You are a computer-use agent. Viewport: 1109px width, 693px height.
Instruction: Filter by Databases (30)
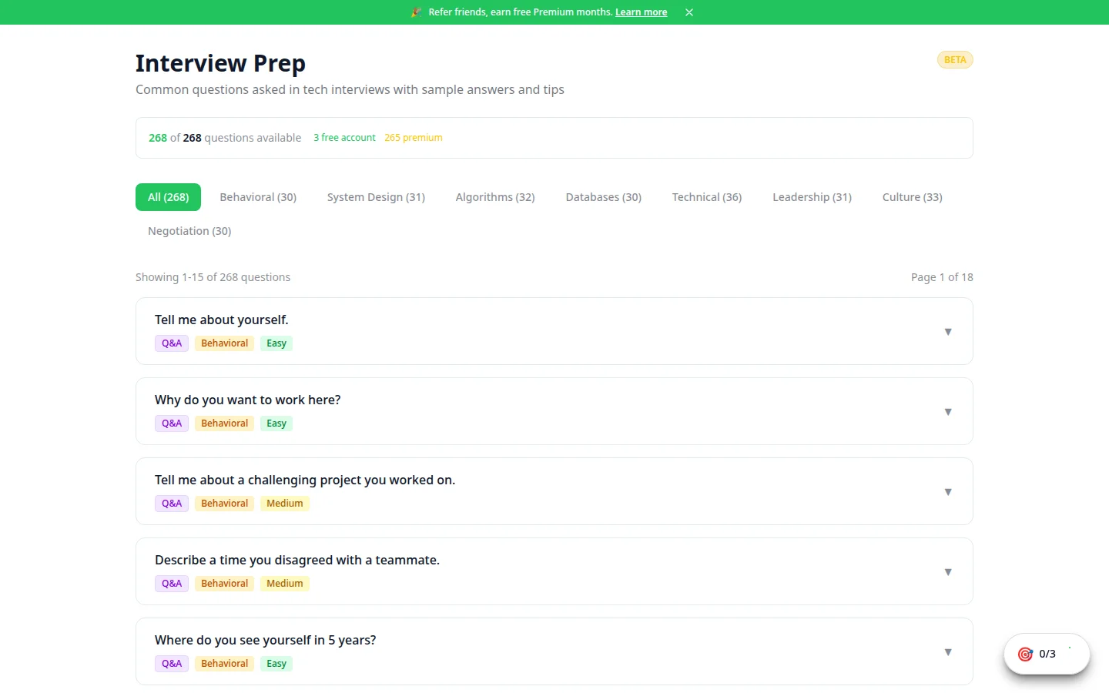(603, 197)
